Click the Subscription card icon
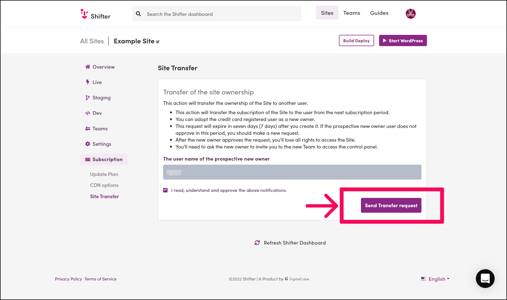This screenshot has height=300, width=507. click(x=88, y=159)
